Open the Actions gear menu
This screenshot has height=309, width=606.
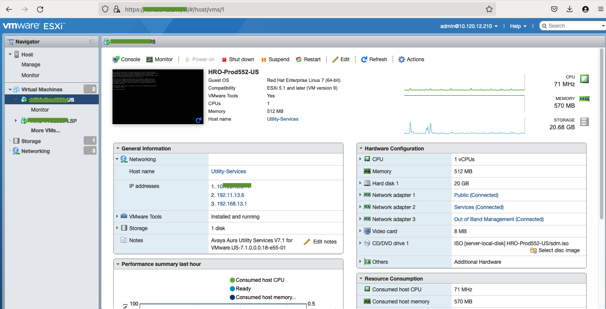click(411, 59)
